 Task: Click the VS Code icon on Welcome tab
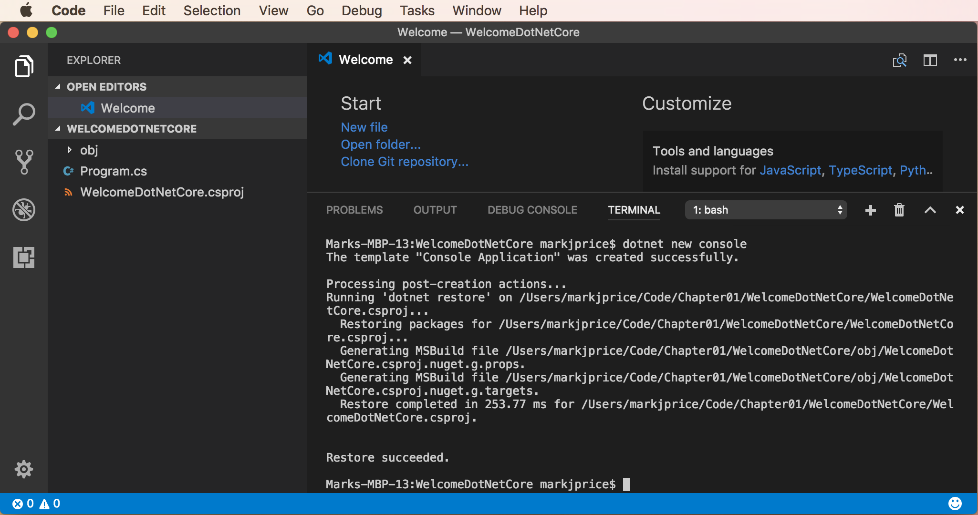click(x=325, y=59)
